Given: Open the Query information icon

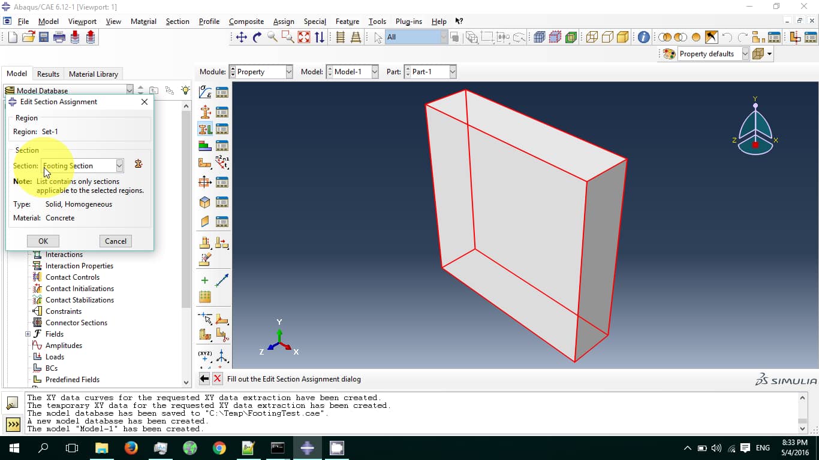Looking at the screenshot, I should [x=643, y=37].
